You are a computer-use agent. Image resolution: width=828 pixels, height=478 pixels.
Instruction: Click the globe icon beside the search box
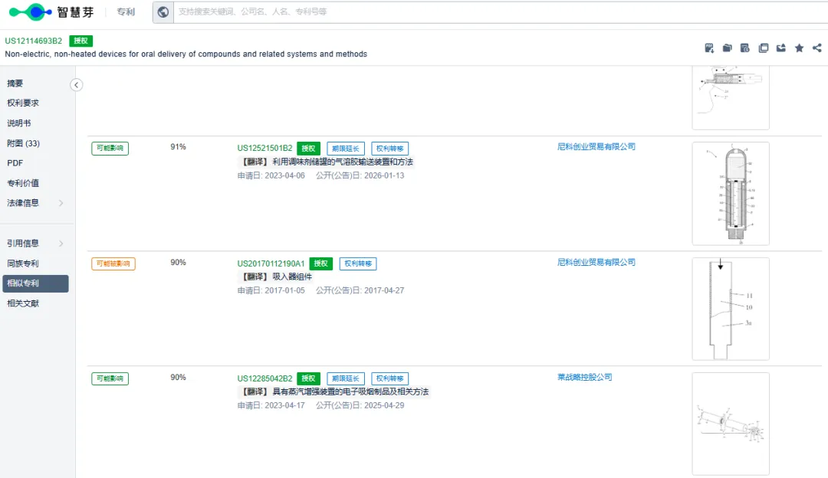point(163,11)
